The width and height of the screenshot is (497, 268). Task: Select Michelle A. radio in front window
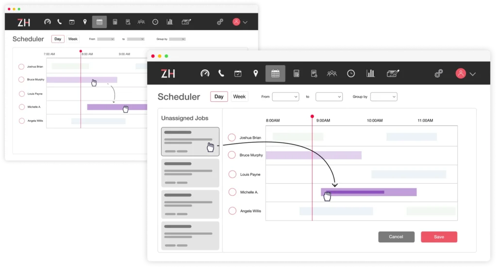(x=232, y=192)
